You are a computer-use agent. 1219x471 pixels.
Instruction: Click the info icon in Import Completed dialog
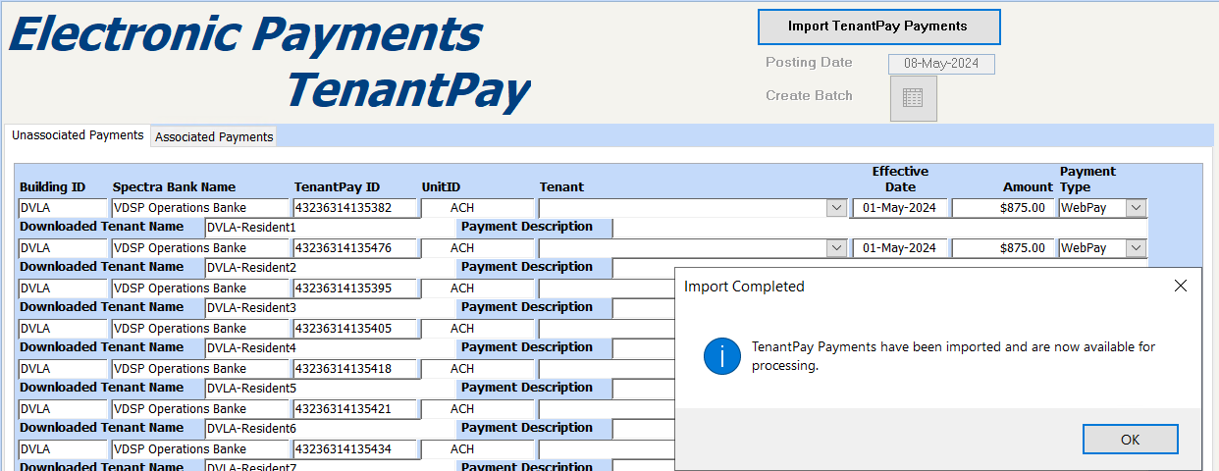722,356
